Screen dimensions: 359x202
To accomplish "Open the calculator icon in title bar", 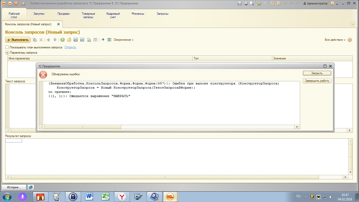I will [273, 3].
